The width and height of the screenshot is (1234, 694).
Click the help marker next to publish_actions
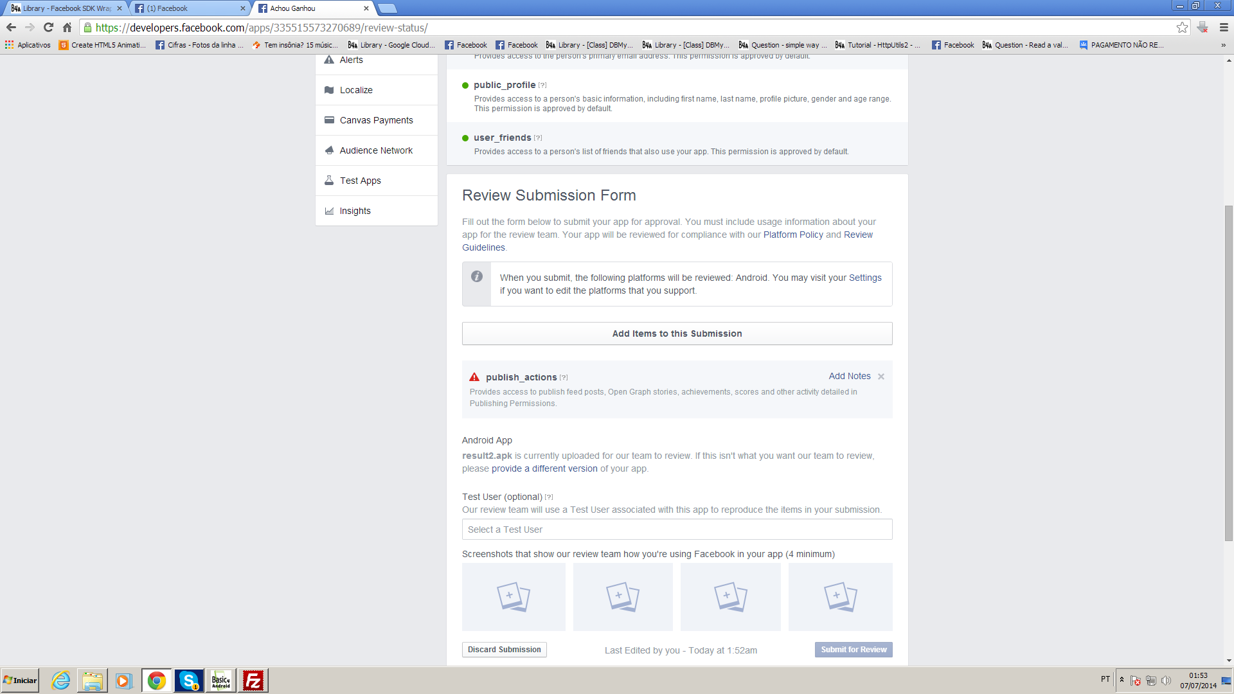pyautogui.click(x=564, y=377)
